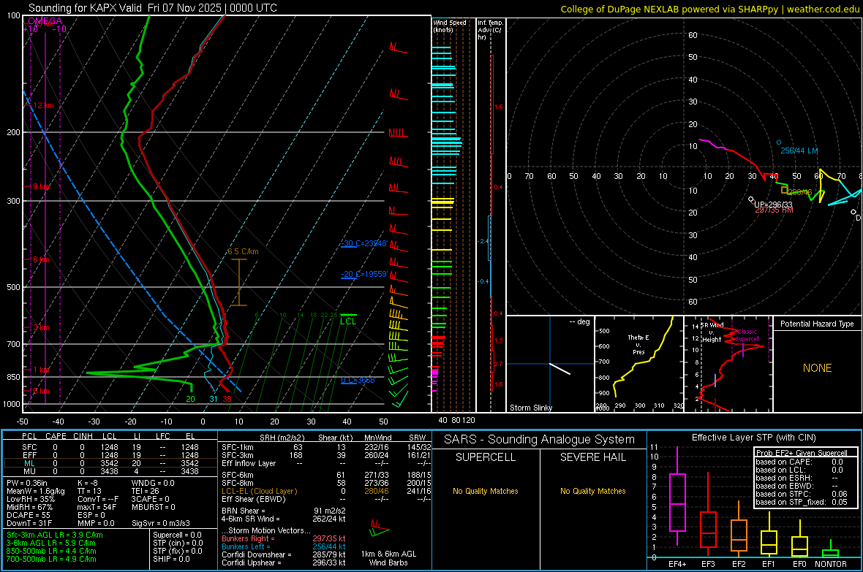Click the 297/35 RM hodograph label
The image size is (863, 572).
tap(774, 210)
